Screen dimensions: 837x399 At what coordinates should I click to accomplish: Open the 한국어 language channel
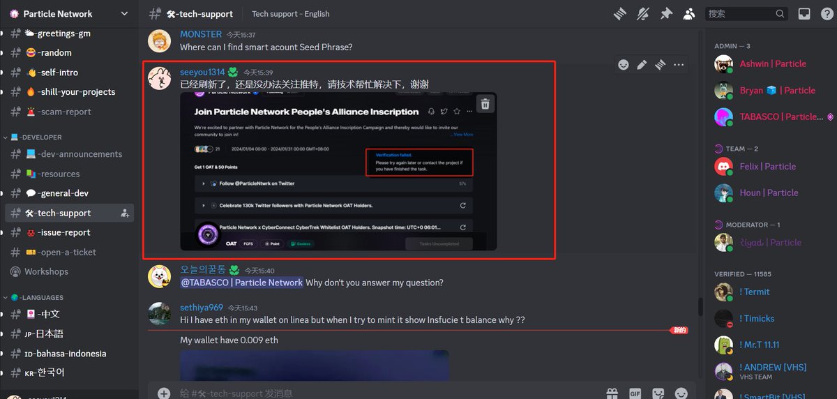point(69,372)
